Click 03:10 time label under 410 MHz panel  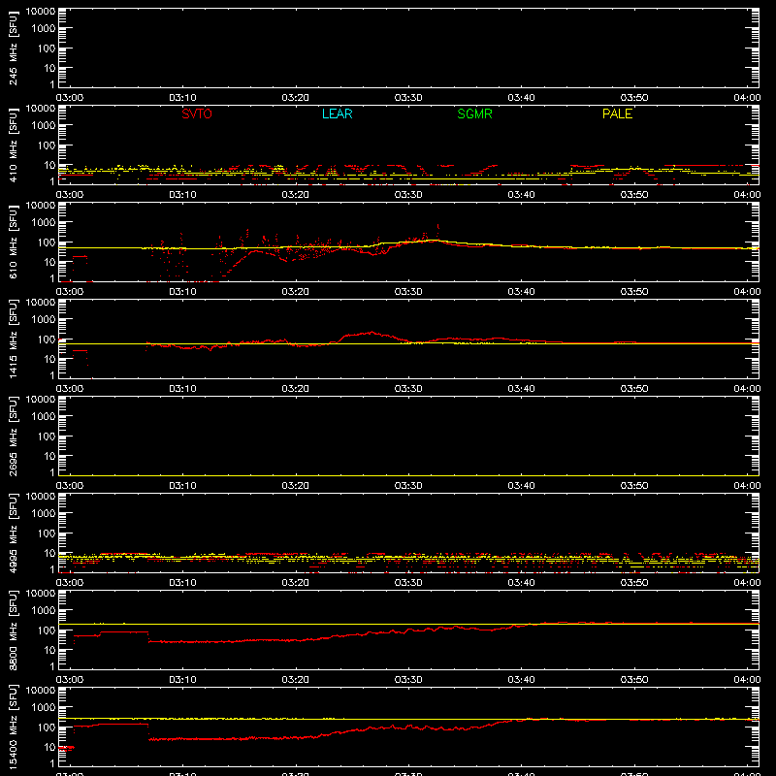182,195
